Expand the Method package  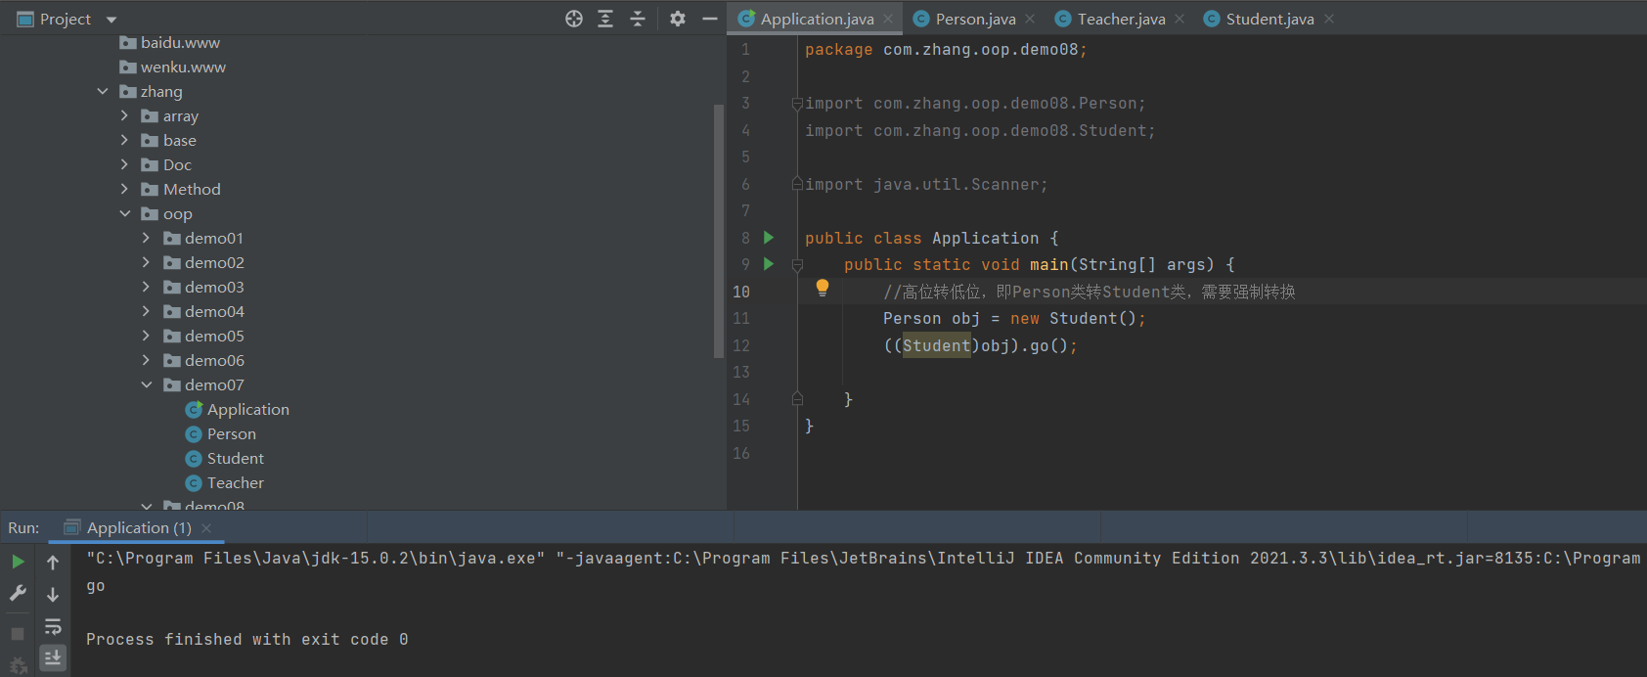(124, 189)
